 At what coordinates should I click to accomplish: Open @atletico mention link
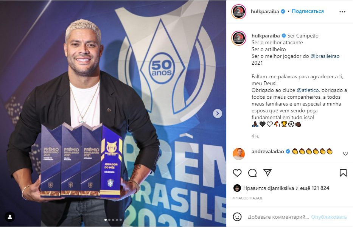[308, 90]
